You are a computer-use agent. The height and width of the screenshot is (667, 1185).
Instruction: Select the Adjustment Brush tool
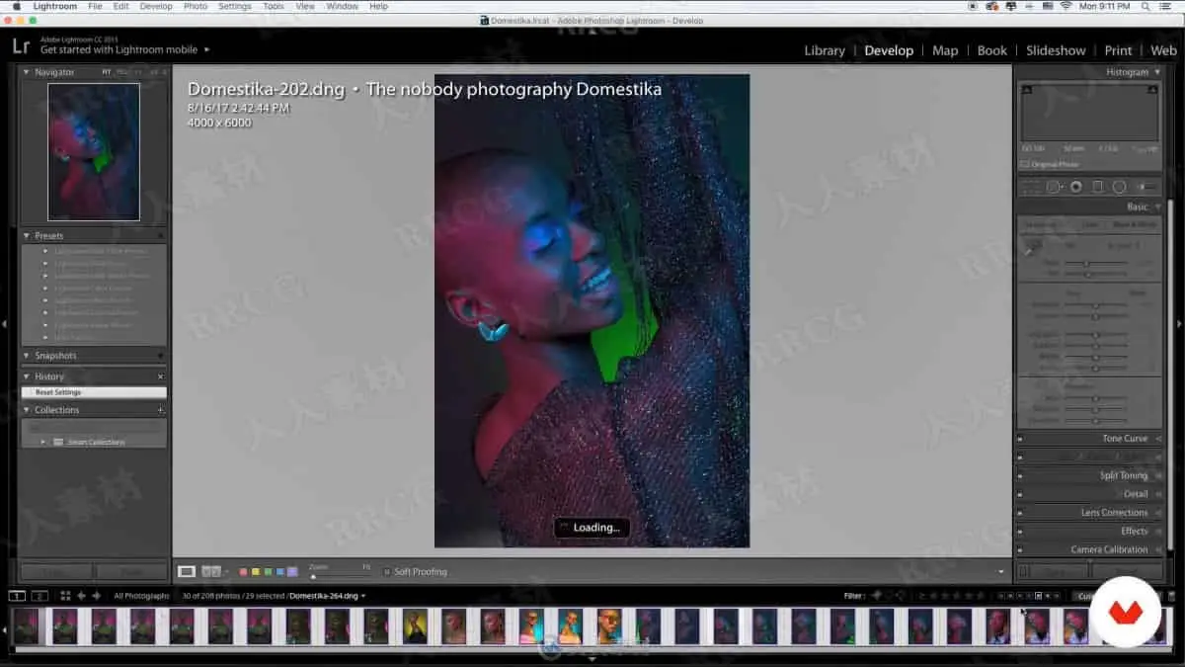(1146, 187)
